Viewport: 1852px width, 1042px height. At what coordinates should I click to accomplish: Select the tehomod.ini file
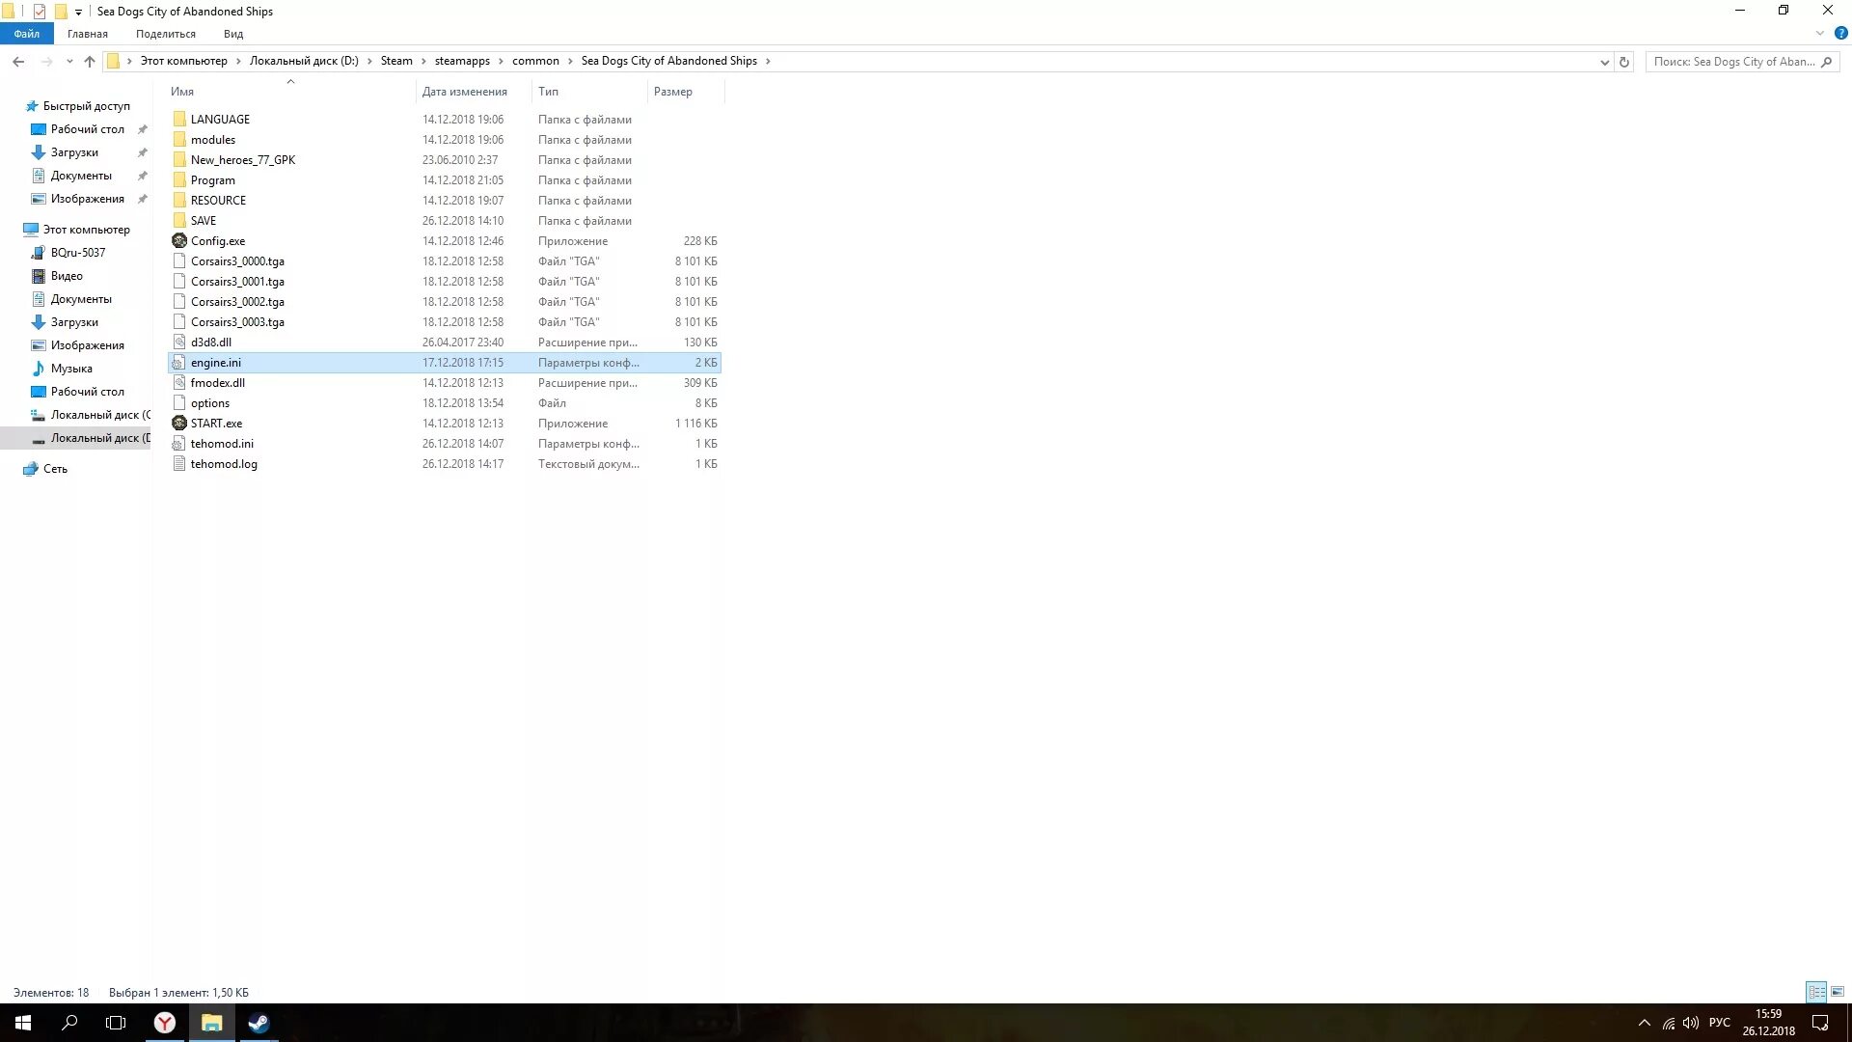pyautogui.click(x=222, y=444)
